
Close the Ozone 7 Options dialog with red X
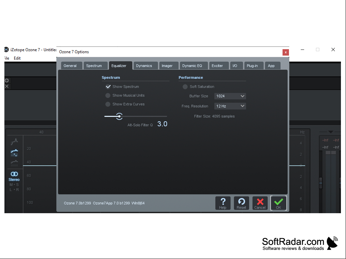point(286,52)
